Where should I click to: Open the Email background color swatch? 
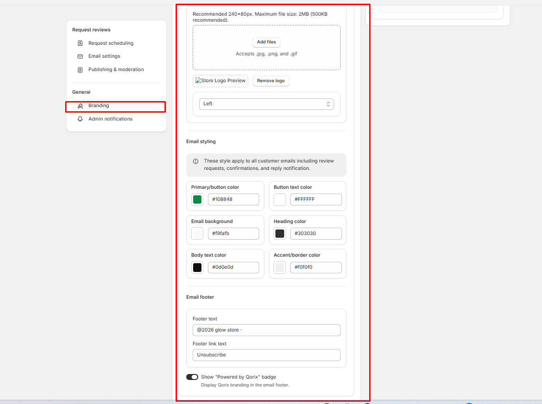197,234
